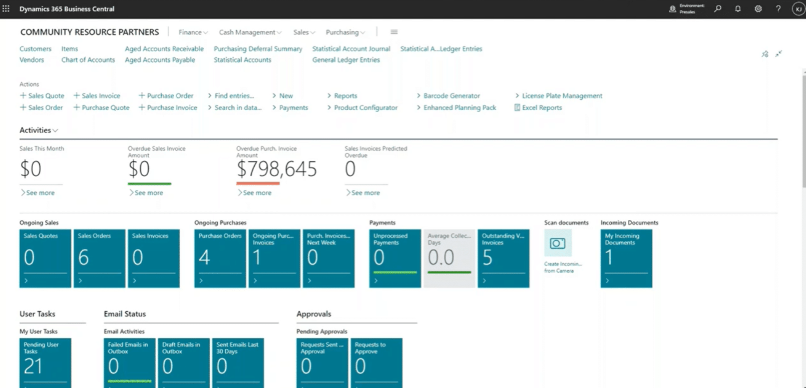Expand the New action group

pyautogui.click(x=283, y=95)
